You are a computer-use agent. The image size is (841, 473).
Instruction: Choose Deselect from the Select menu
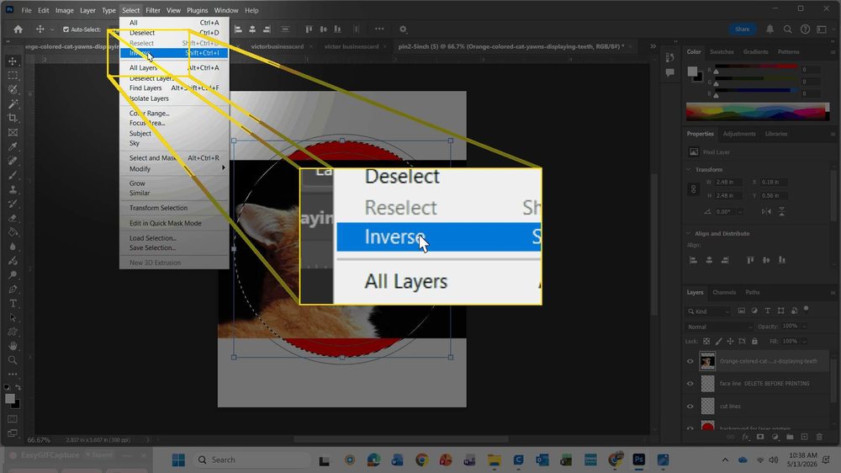174,33
